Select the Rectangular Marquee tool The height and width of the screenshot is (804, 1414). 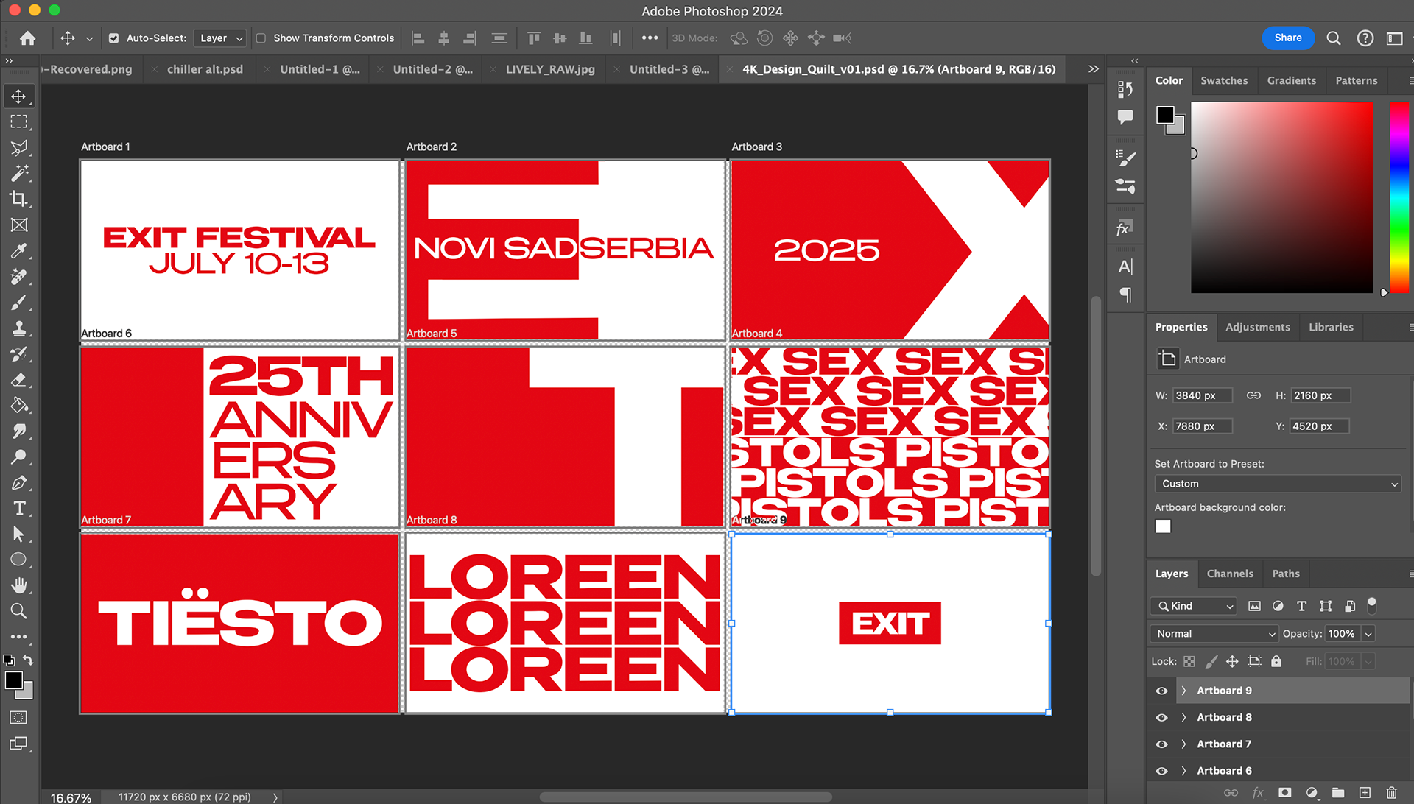tap(19, 121)
